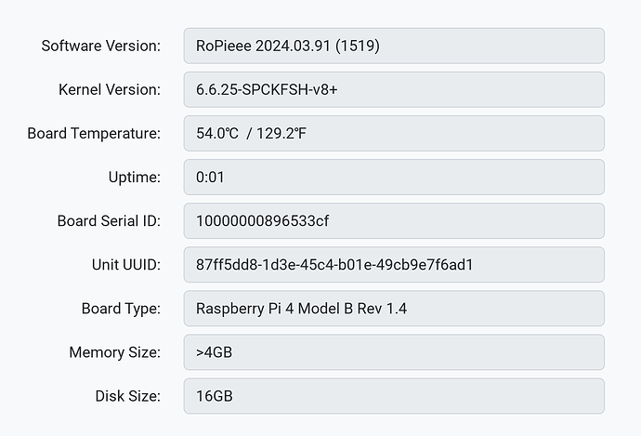Click the RoPieee 2024.03.91 version text
The height and width of the screenshot is (436, 641).
coord(263,46)
